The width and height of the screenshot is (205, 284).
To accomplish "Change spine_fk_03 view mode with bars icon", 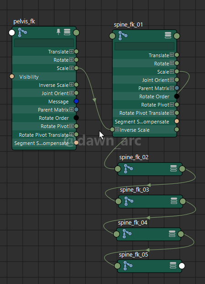I will point(174,201).
